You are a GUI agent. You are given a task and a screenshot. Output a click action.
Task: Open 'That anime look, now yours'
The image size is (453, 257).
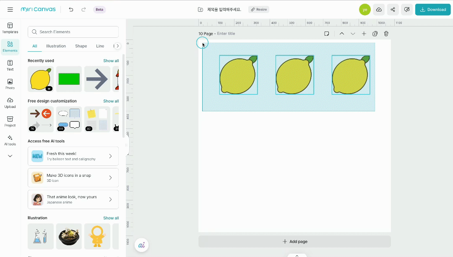tap(73, 199)
